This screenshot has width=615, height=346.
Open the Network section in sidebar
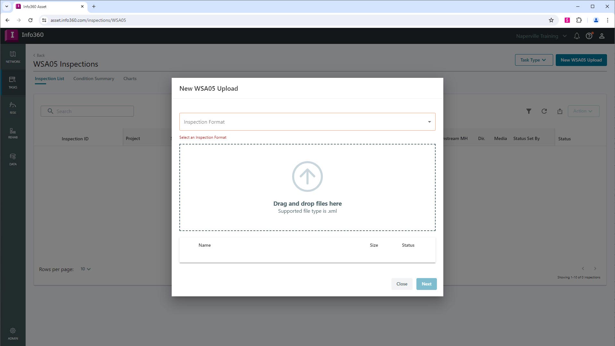click(x=13, y=57)
